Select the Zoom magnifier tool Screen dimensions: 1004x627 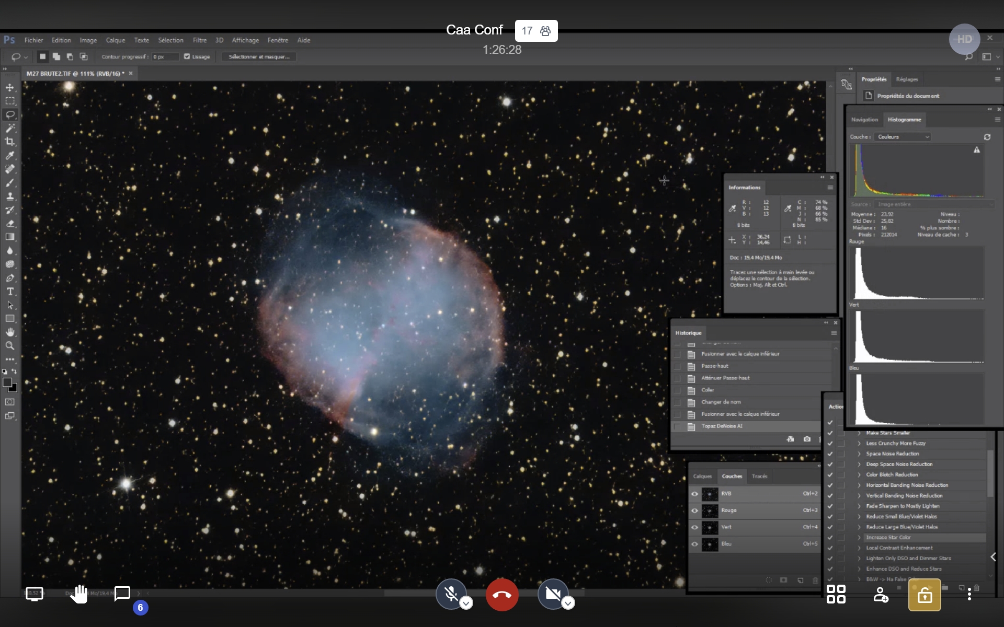point(10,346)
